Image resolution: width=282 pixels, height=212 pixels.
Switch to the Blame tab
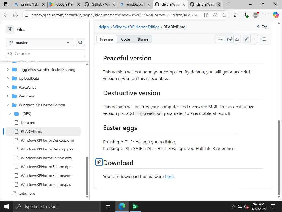(x=143, y=39)
